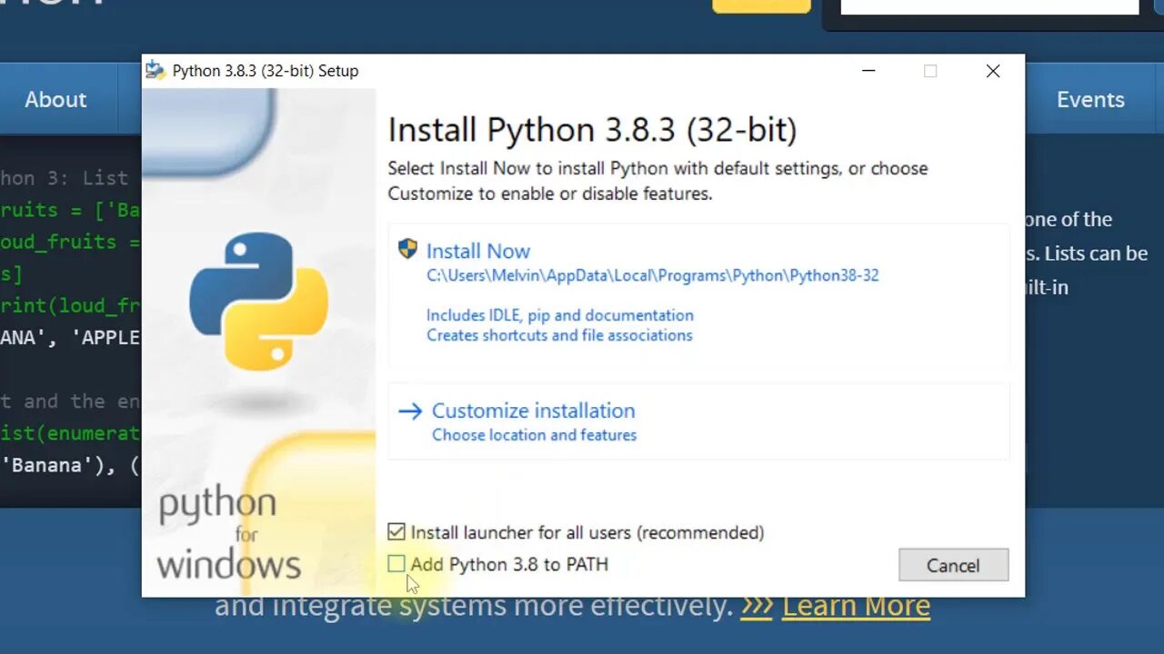Screen dimensions: 1164x654
Task: Click 'Choose location and features' text
Action: pos(534,435)
